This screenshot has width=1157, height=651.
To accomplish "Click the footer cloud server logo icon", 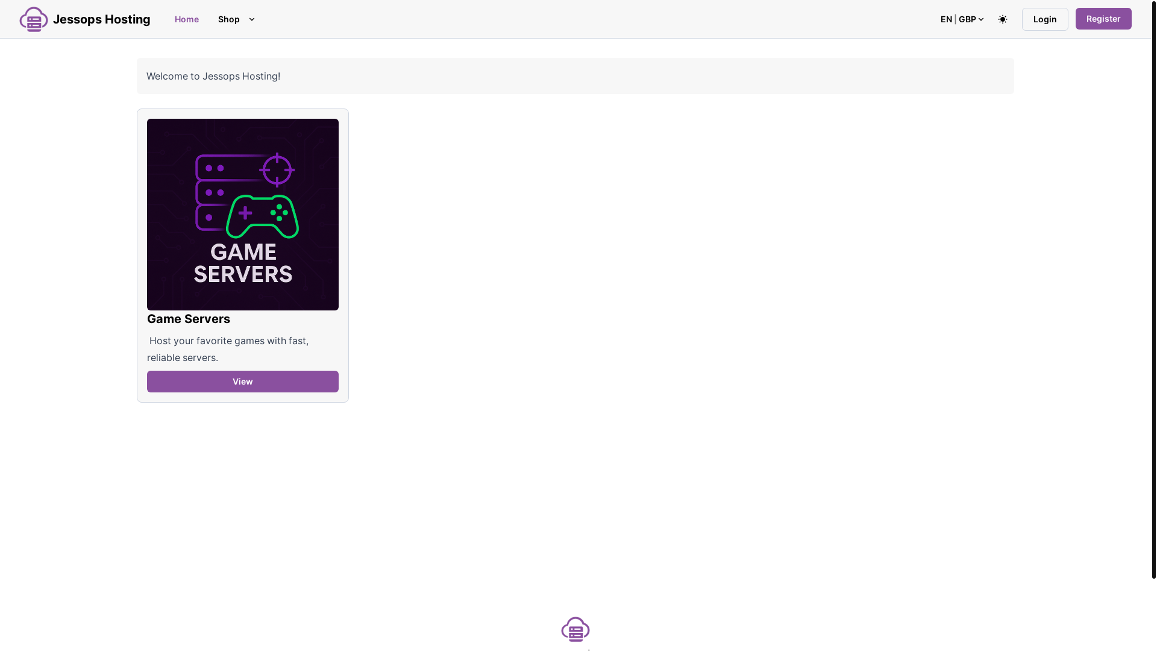I will point(575,629).
